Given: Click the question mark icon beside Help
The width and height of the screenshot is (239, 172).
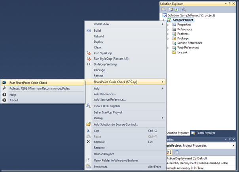Looking at the screenshot, I should pos(4,95).
